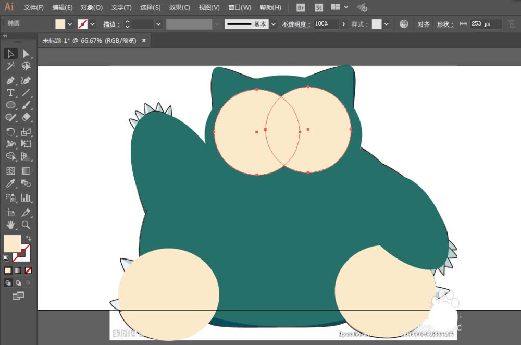Open the arrange documents dropdown
Viewport: 521px width, 345px height.
340,7
